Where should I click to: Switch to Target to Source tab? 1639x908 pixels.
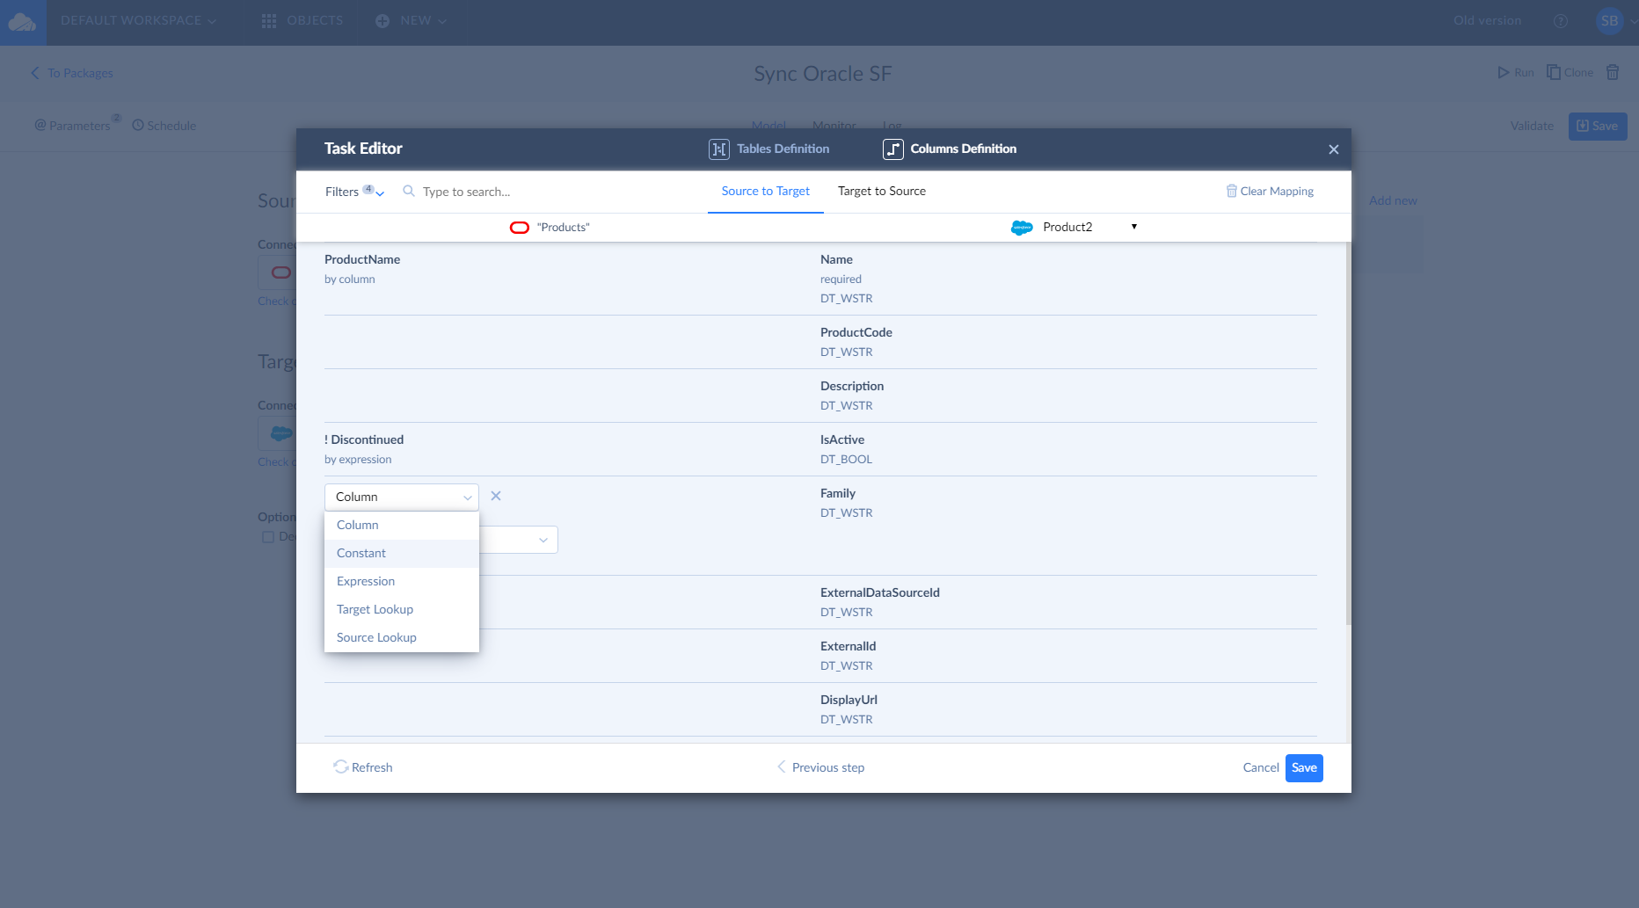[882, 191]
